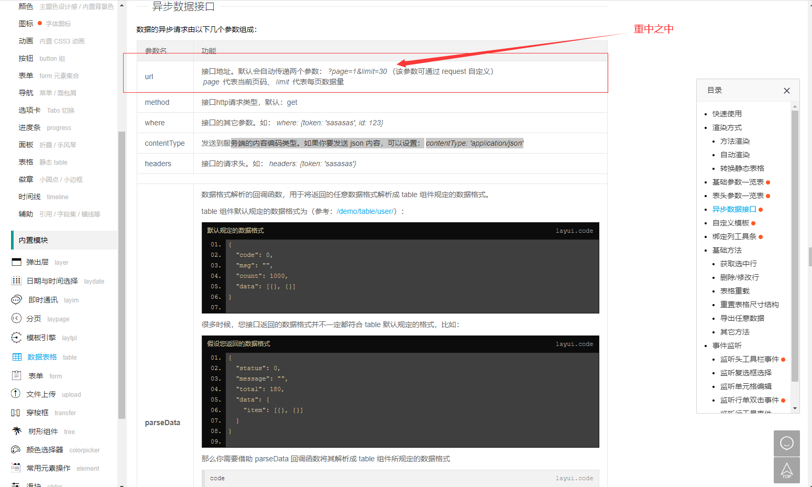Jump to 重置表格尺寸结构 section

(x=749, y=305)
